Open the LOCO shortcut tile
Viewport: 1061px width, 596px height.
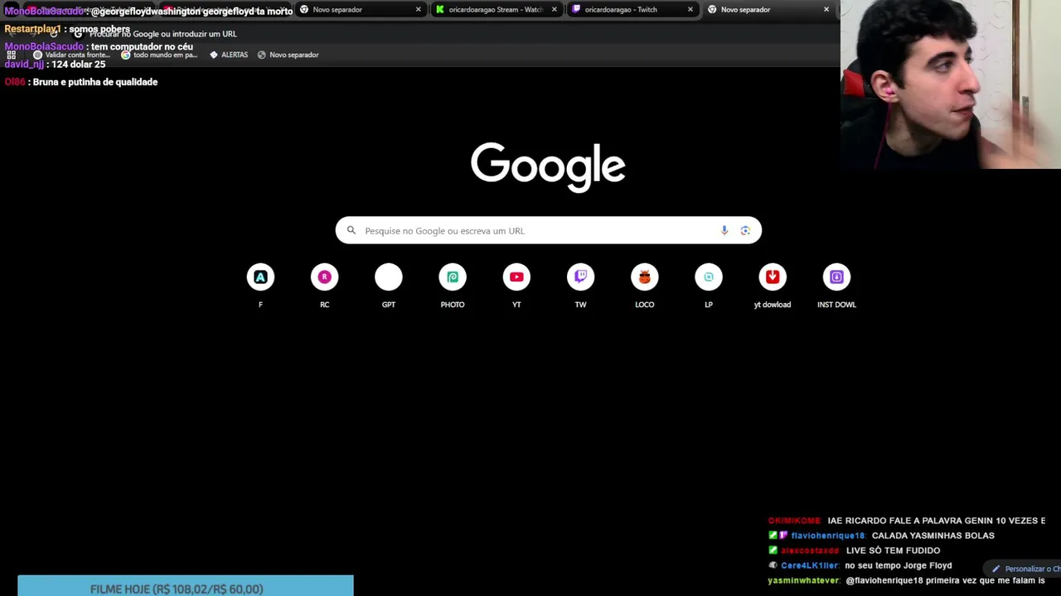tap(644, 286)
